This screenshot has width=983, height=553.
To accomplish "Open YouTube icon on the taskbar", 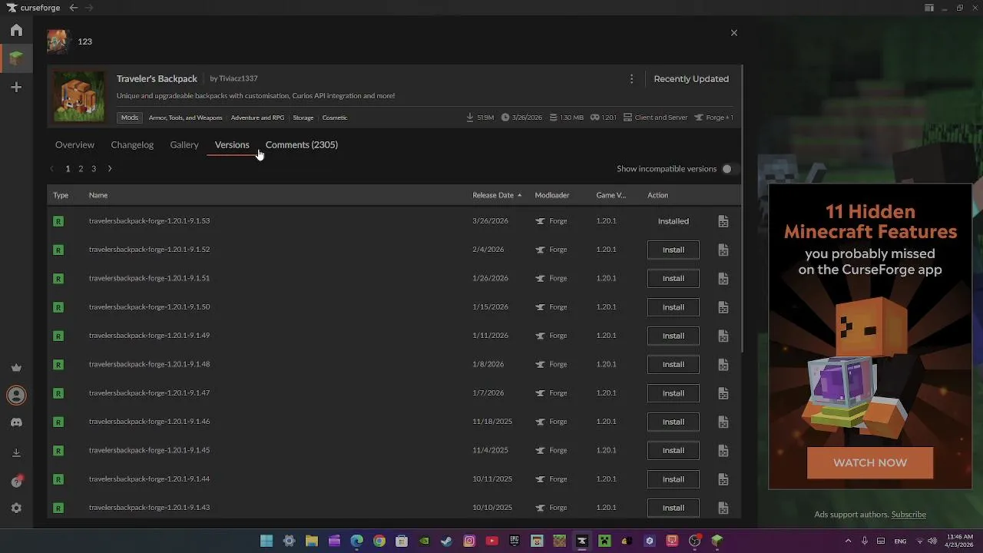I will 491,541.
